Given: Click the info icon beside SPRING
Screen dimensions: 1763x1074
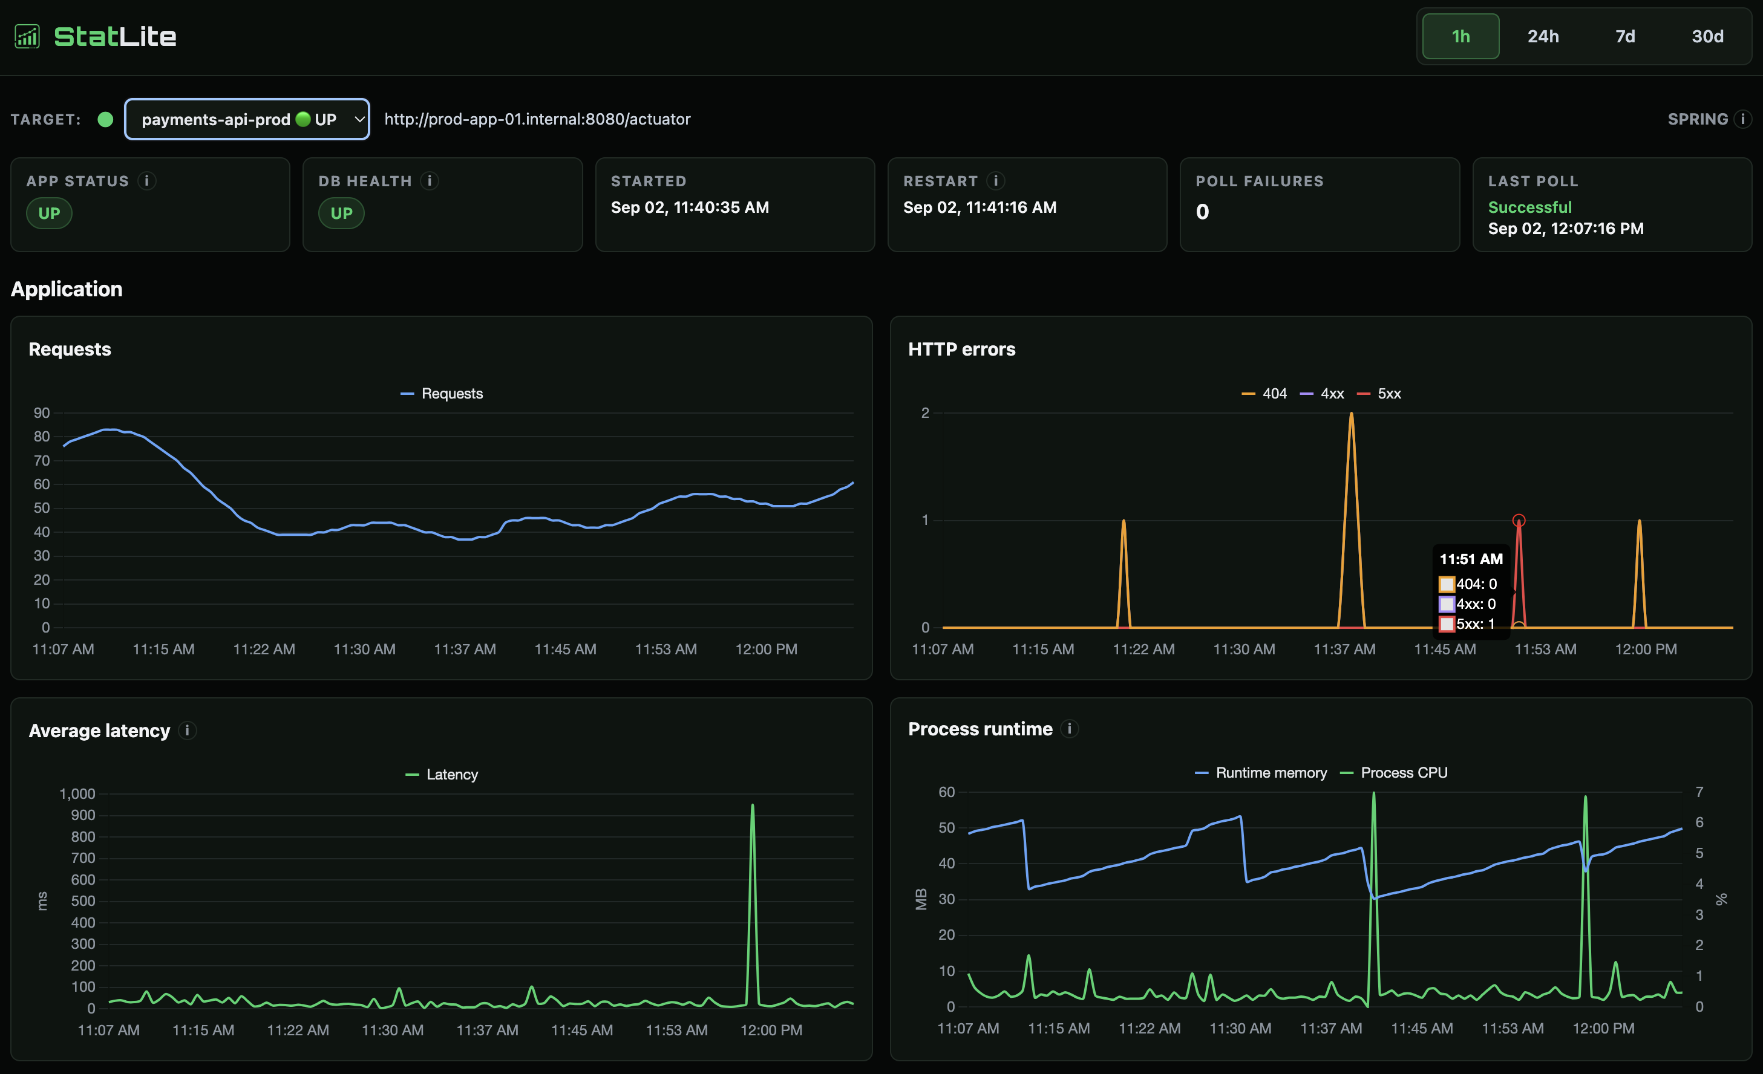Looking at the screenshot, I should pyautogui.click(x=1743, y=119).
